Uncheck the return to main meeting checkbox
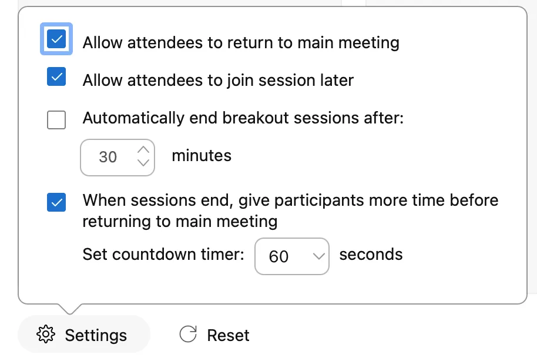The height and width of the screenshot is (361, 537). click(56, 39)
